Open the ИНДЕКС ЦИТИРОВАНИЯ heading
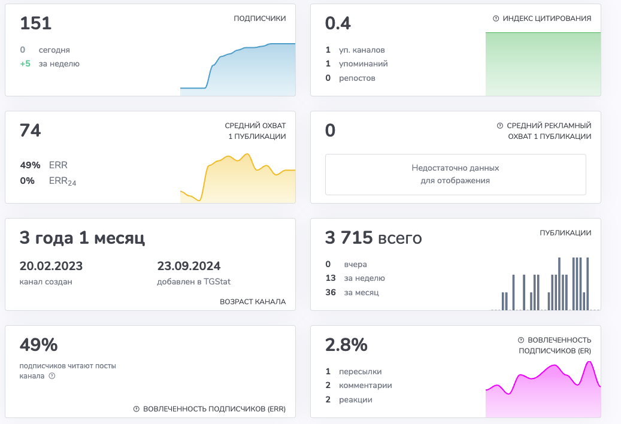Screen dimensions: 621x424 tap(547, 19)
